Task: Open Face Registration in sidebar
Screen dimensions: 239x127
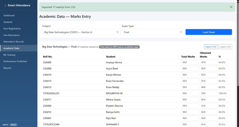Action: pos(12,28)
